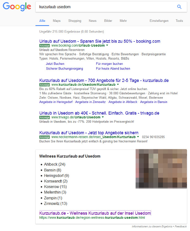Switch to the Maps tab
190x231 pixels.
click(57, 21)
